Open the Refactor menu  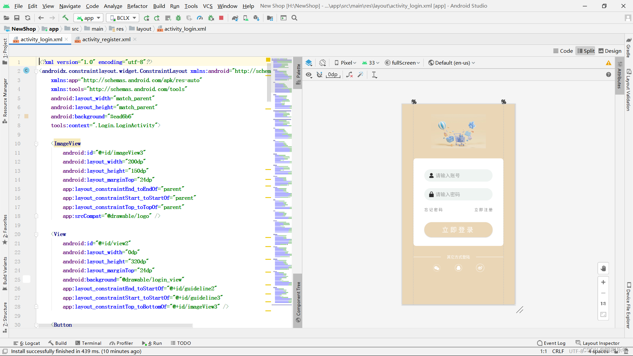(x=137, y=6)
